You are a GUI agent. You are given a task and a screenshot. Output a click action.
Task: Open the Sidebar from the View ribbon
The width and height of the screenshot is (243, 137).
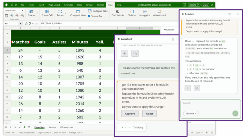coord(132,13)
